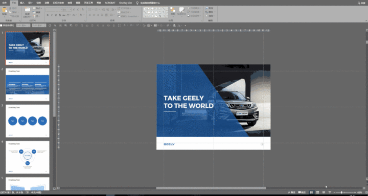Switch to Slide Sorter view icon
Image resolution: width=368 pixels, height=196 pixels.
coord(317,192)
